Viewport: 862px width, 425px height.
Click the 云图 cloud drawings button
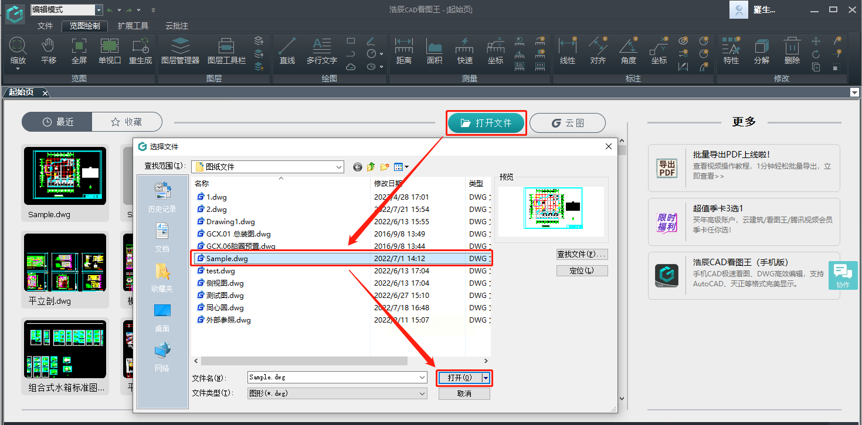tap(568, 123)
